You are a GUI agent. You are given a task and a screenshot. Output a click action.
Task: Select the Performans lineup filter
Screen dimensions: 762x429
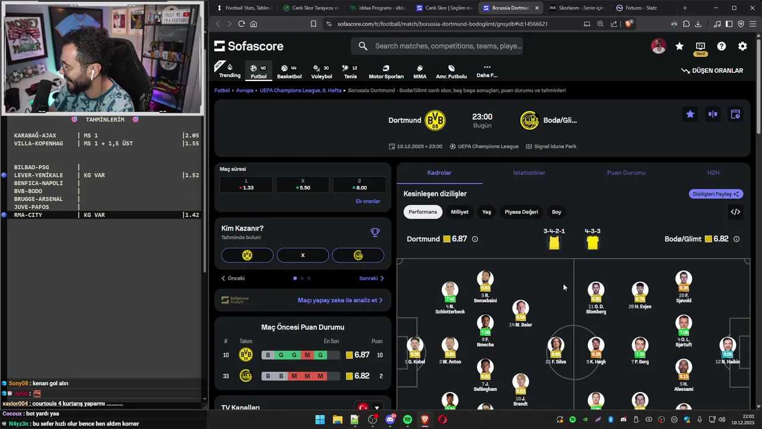coord(423,212)
